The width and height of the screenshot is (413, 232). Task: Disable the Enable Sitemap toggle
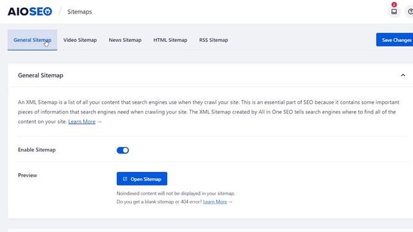(x=123, y=150)
